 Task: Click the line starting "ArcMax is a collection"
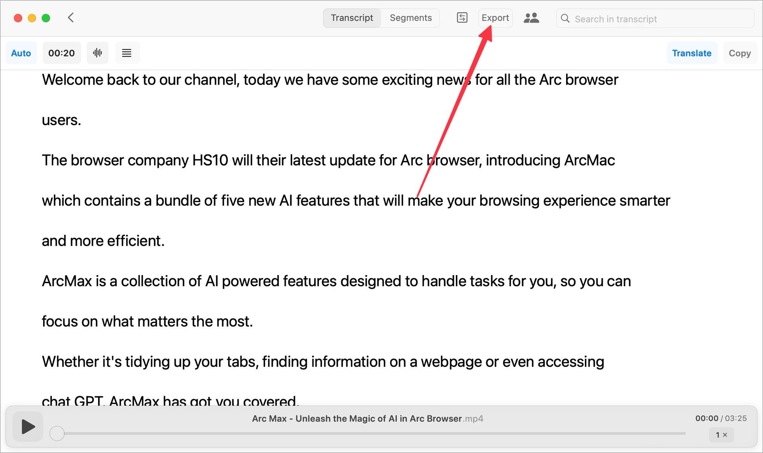[336, 281]
